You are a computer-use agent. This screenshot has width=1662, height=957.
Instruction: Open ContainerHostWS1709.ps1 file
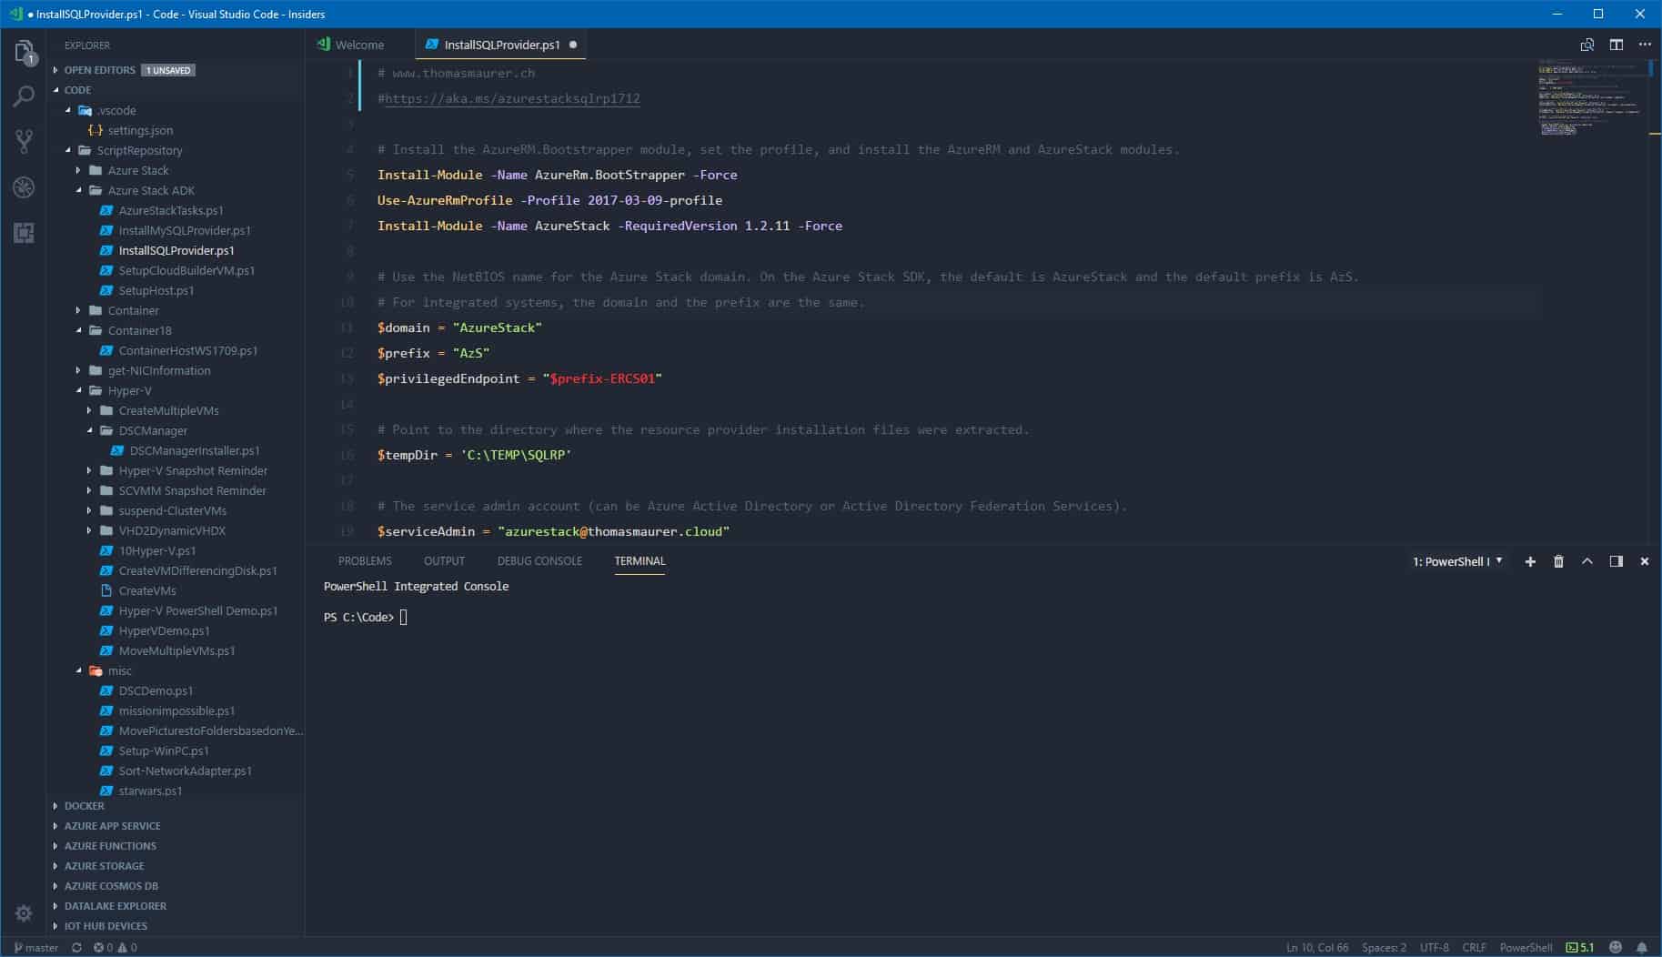click(x=187, y=350)
